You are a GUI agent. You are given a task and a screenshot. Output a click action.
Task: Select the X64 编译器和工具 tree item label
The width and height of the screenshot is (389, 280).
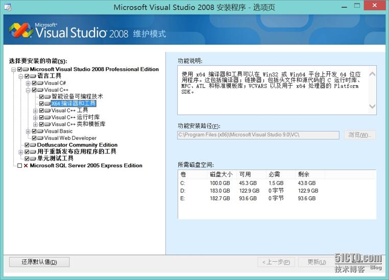(x=74, y=104)
